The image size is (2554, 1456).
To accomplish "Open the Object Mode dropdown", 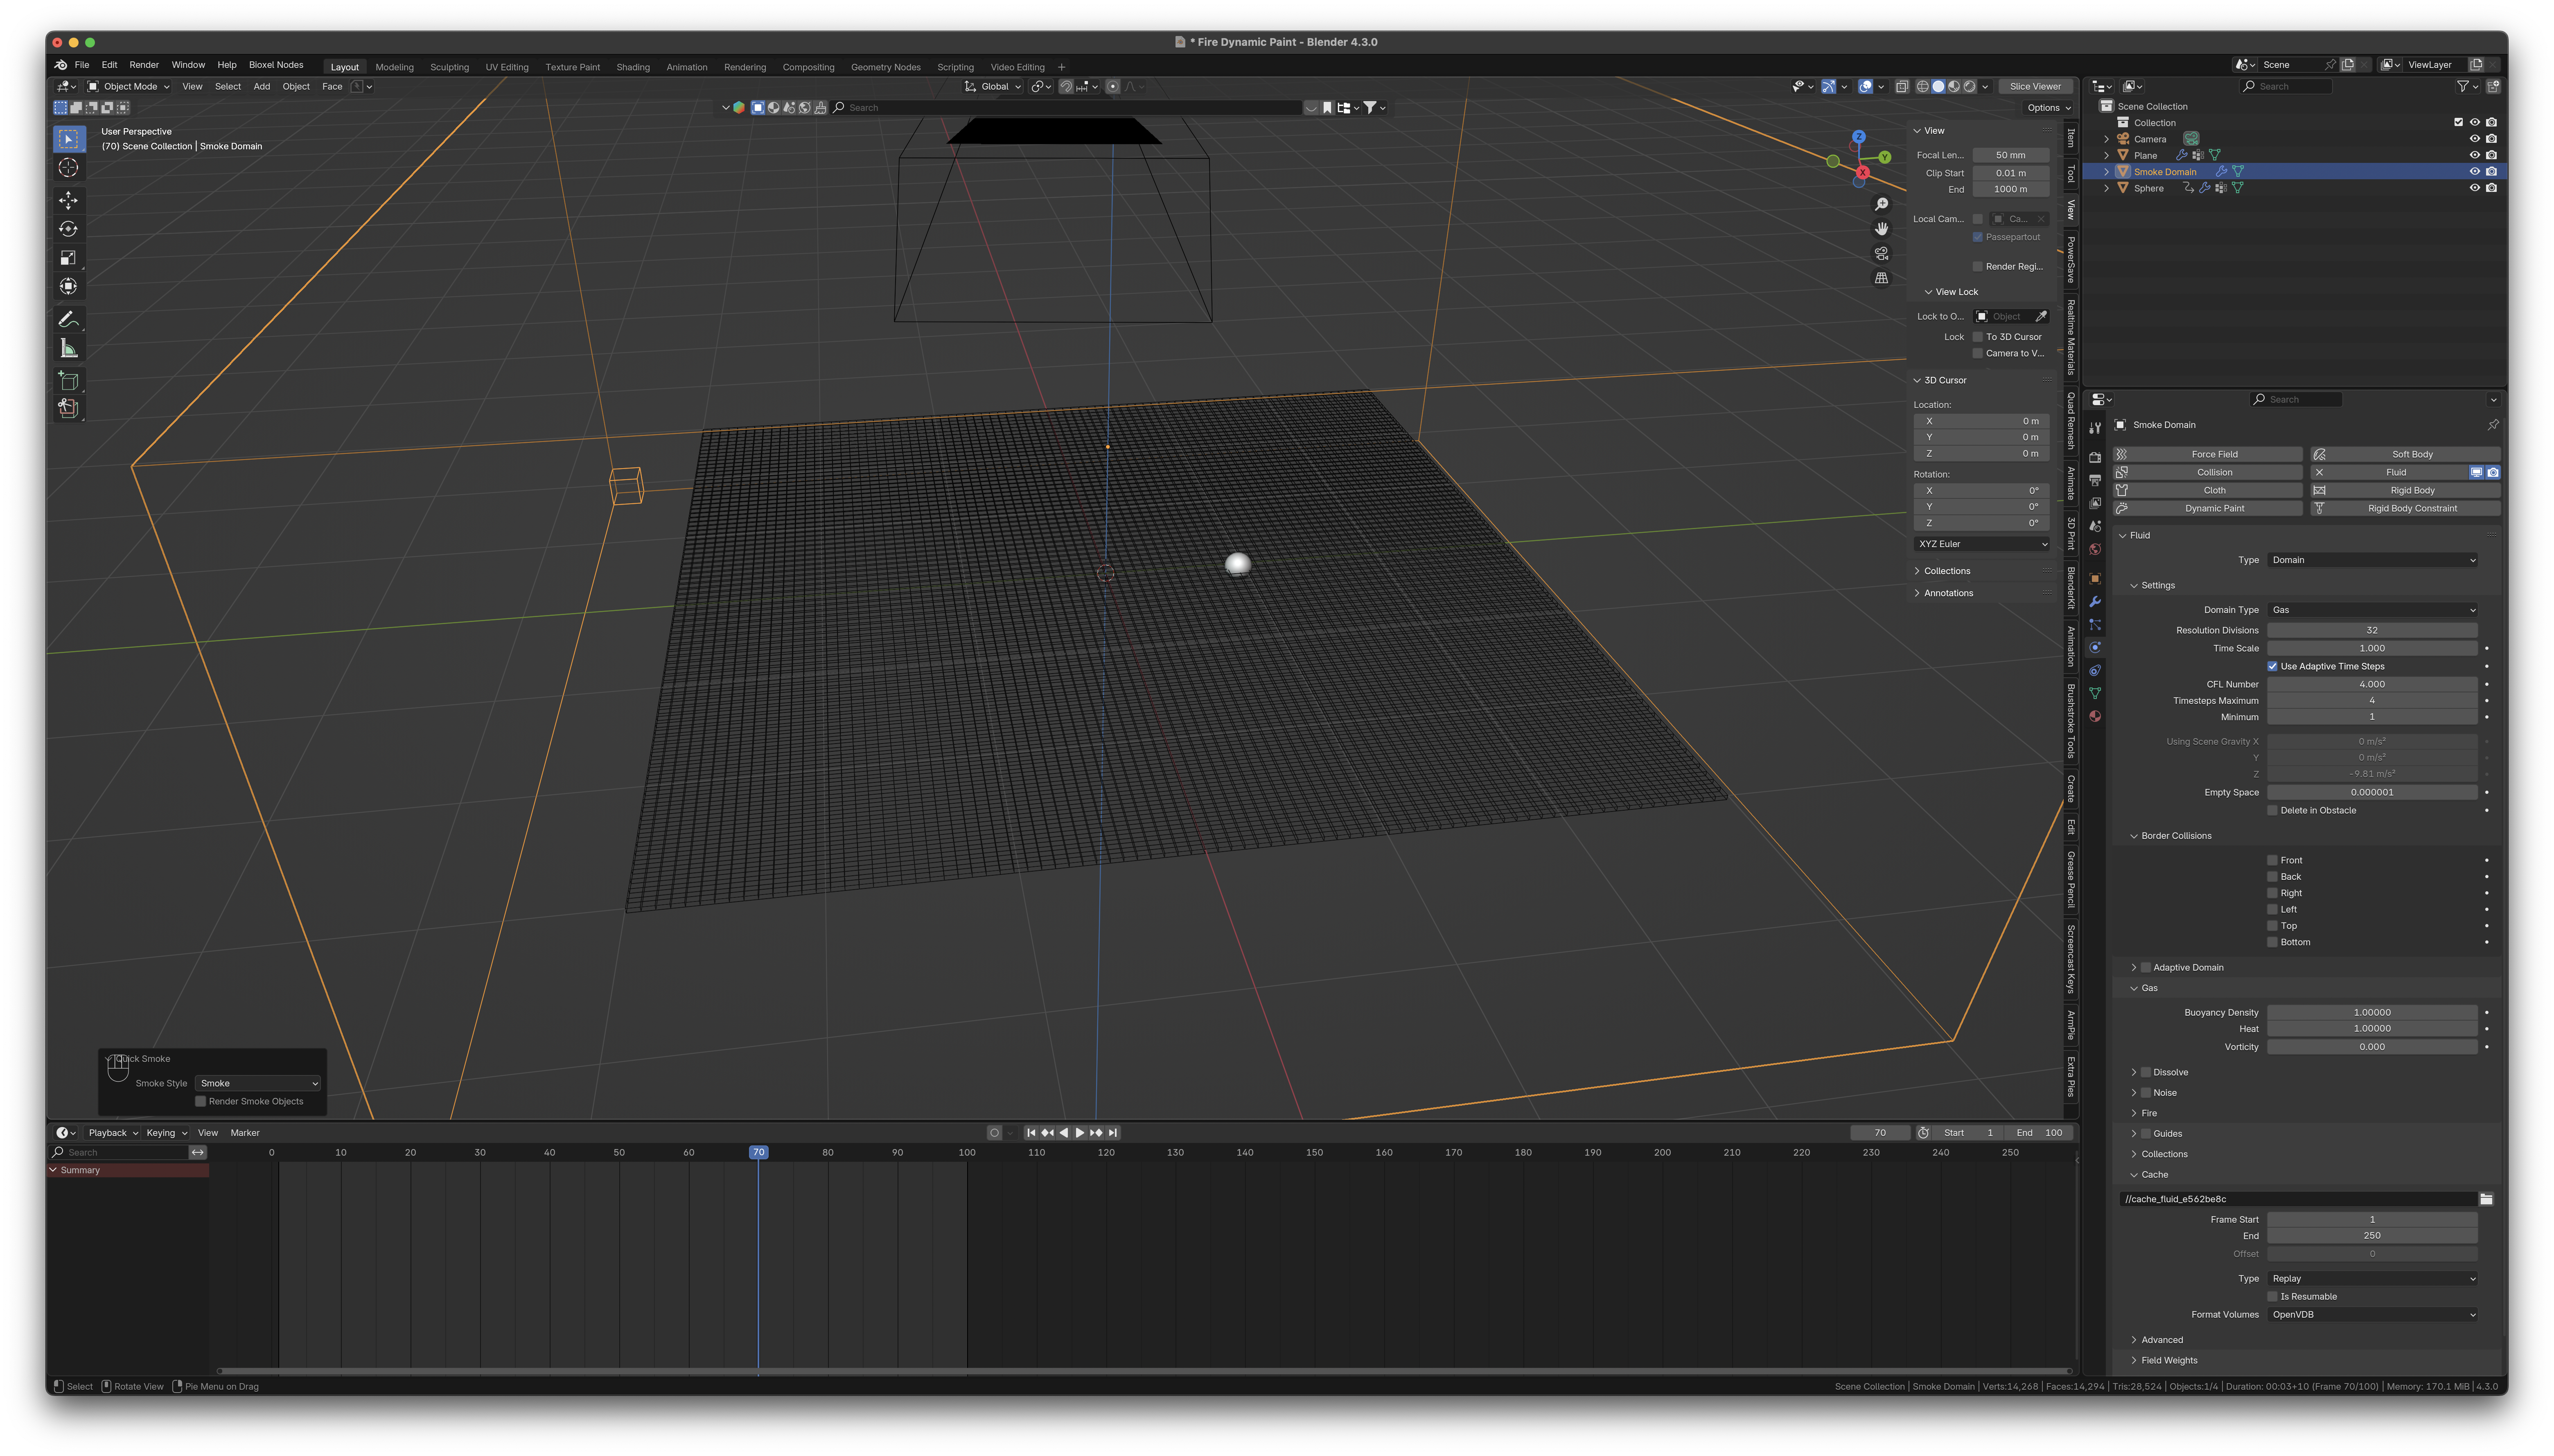I will [129, 87].
